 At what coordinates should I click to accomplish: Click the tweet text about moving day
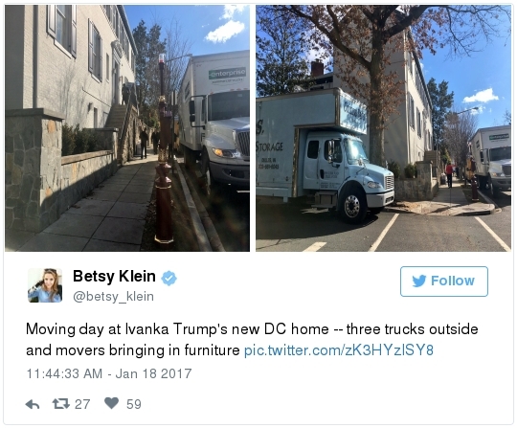click(x=252, y=340)
